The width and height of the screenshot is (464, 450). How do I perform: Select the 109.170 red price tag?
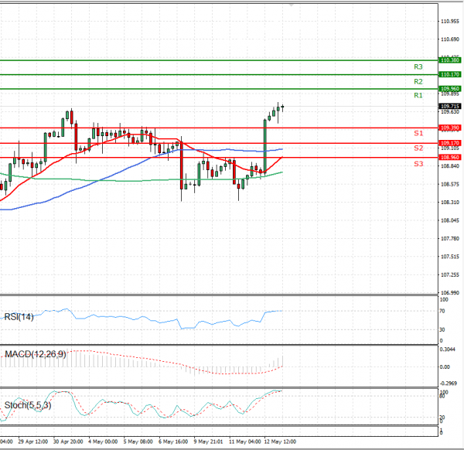click(x=449, y=143)
